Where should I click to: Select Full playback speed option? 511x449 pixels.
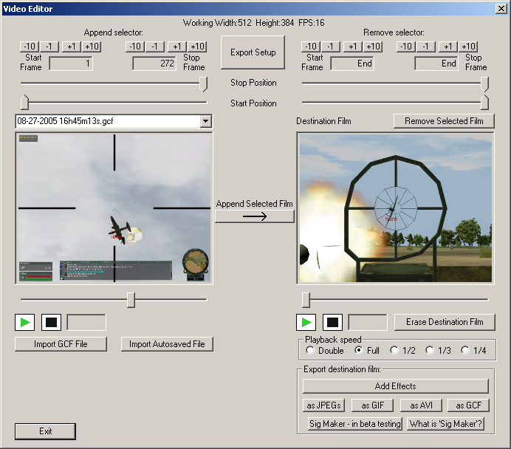[x=359, y=351]
